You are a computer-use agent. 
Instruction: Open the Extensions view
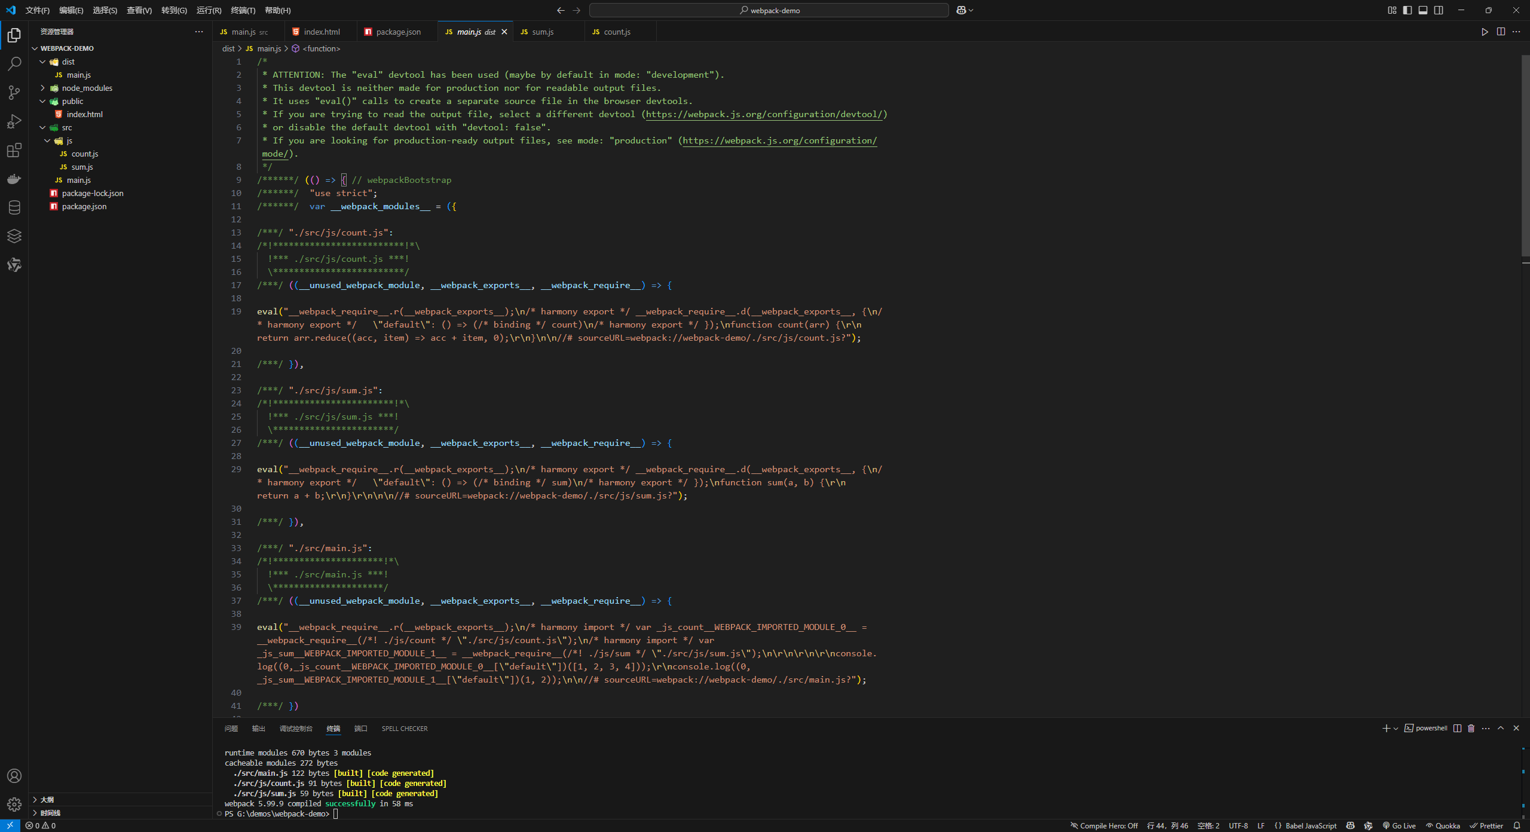14,150
